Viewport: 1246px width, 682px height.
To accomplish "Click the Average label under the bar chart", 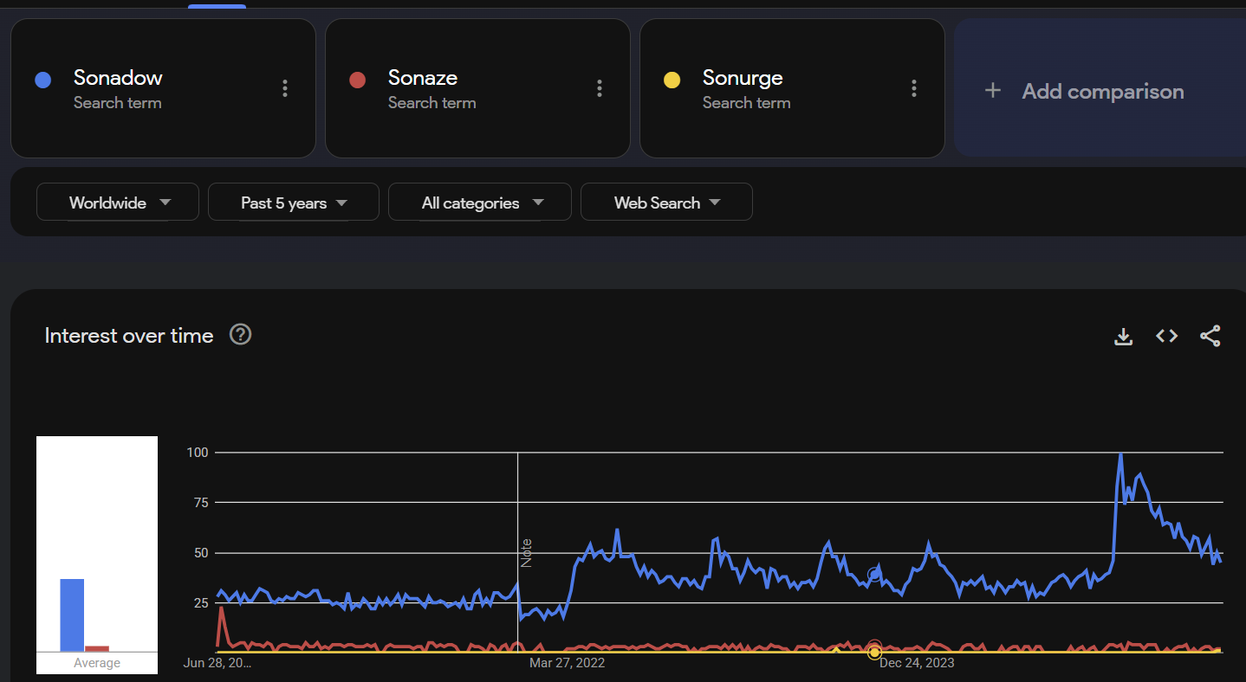I will pos(97,663).
